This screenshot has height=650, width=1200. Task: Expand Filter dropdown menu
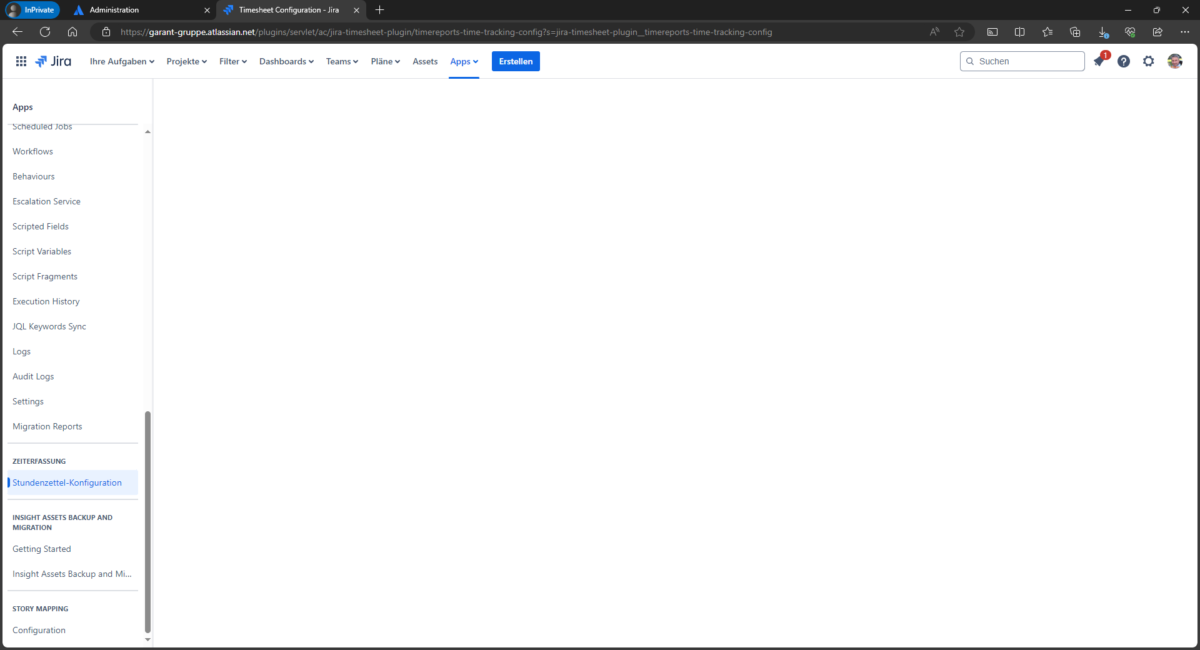point(233,61)
